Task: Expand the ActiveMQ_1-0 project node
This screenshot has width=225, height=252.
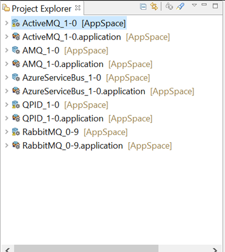Action: pyautogui.click(x=7, y=23)
